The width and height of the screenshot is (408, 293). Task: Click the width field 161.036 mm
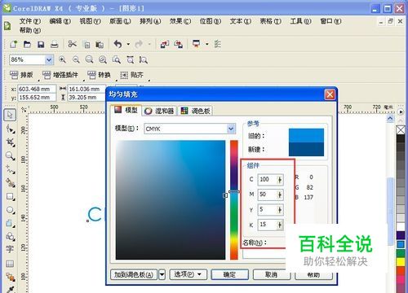(x=86, y=89)
